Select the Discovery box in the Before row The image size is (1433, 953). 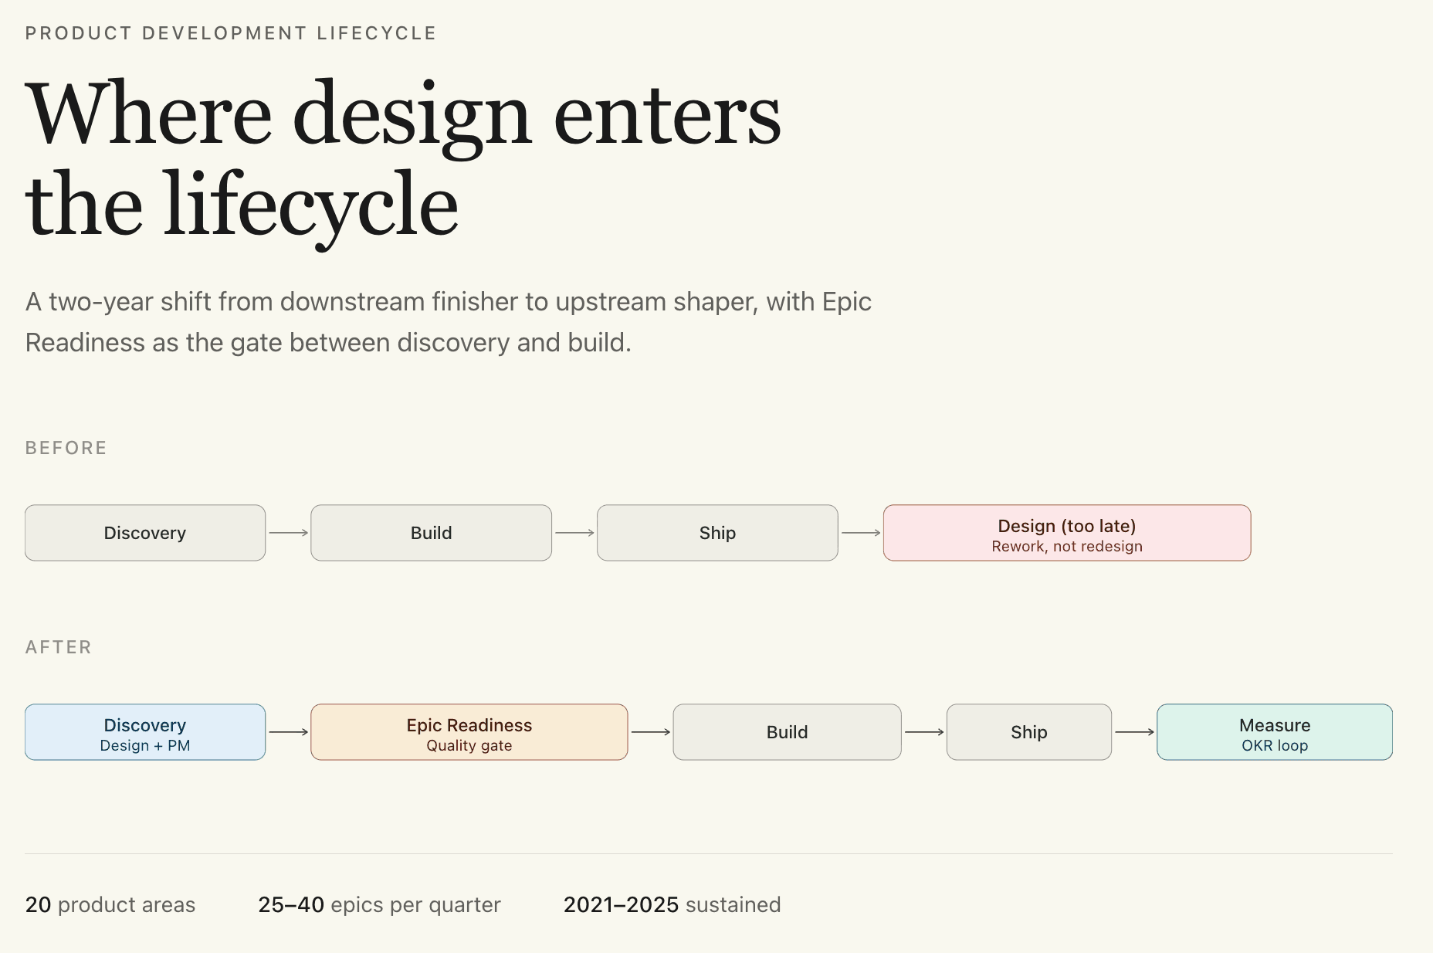coord(145,533)
